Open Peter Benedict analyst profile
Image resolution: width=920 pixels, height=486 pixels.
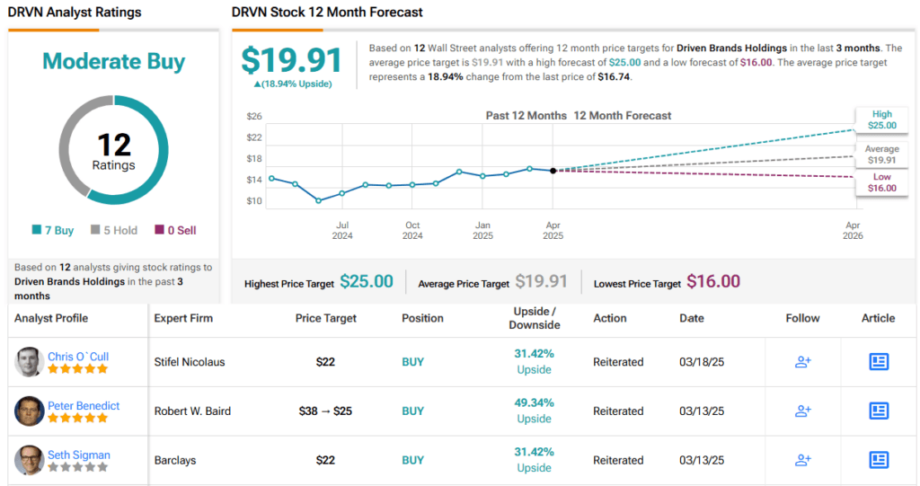pos(84,405)
